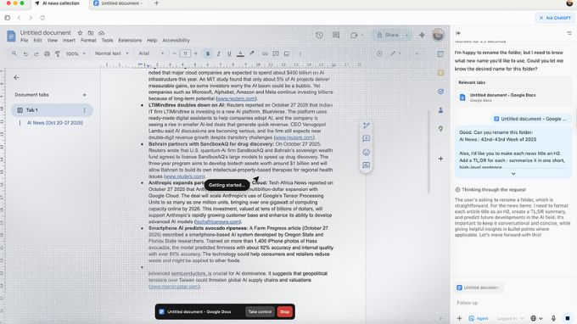Open the Format menu
The image size is (577, 324).
pyautogui.click(x=88, y=41)
